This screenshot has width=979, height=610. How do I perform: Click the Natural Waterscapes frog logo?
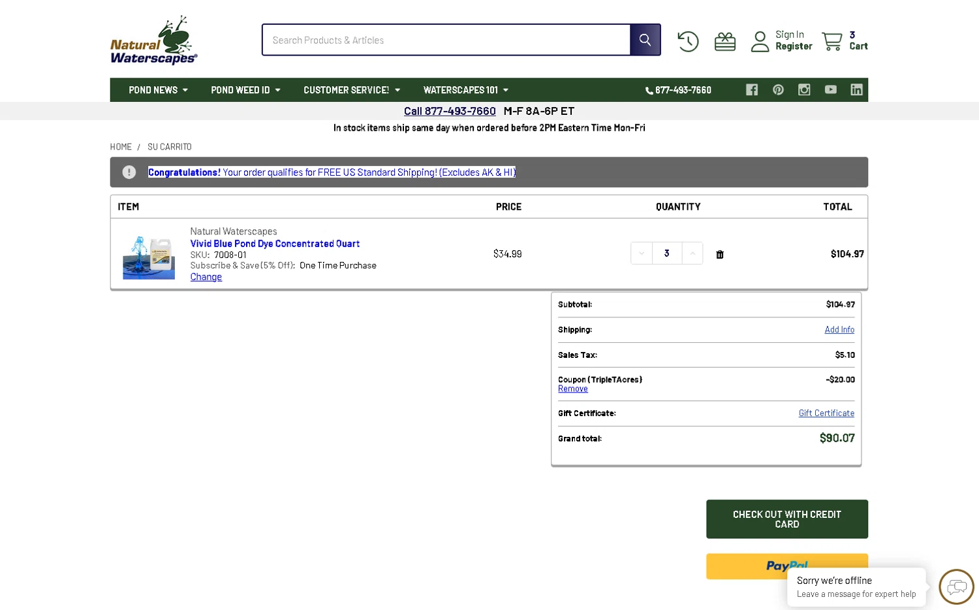(x=154, y=40)
